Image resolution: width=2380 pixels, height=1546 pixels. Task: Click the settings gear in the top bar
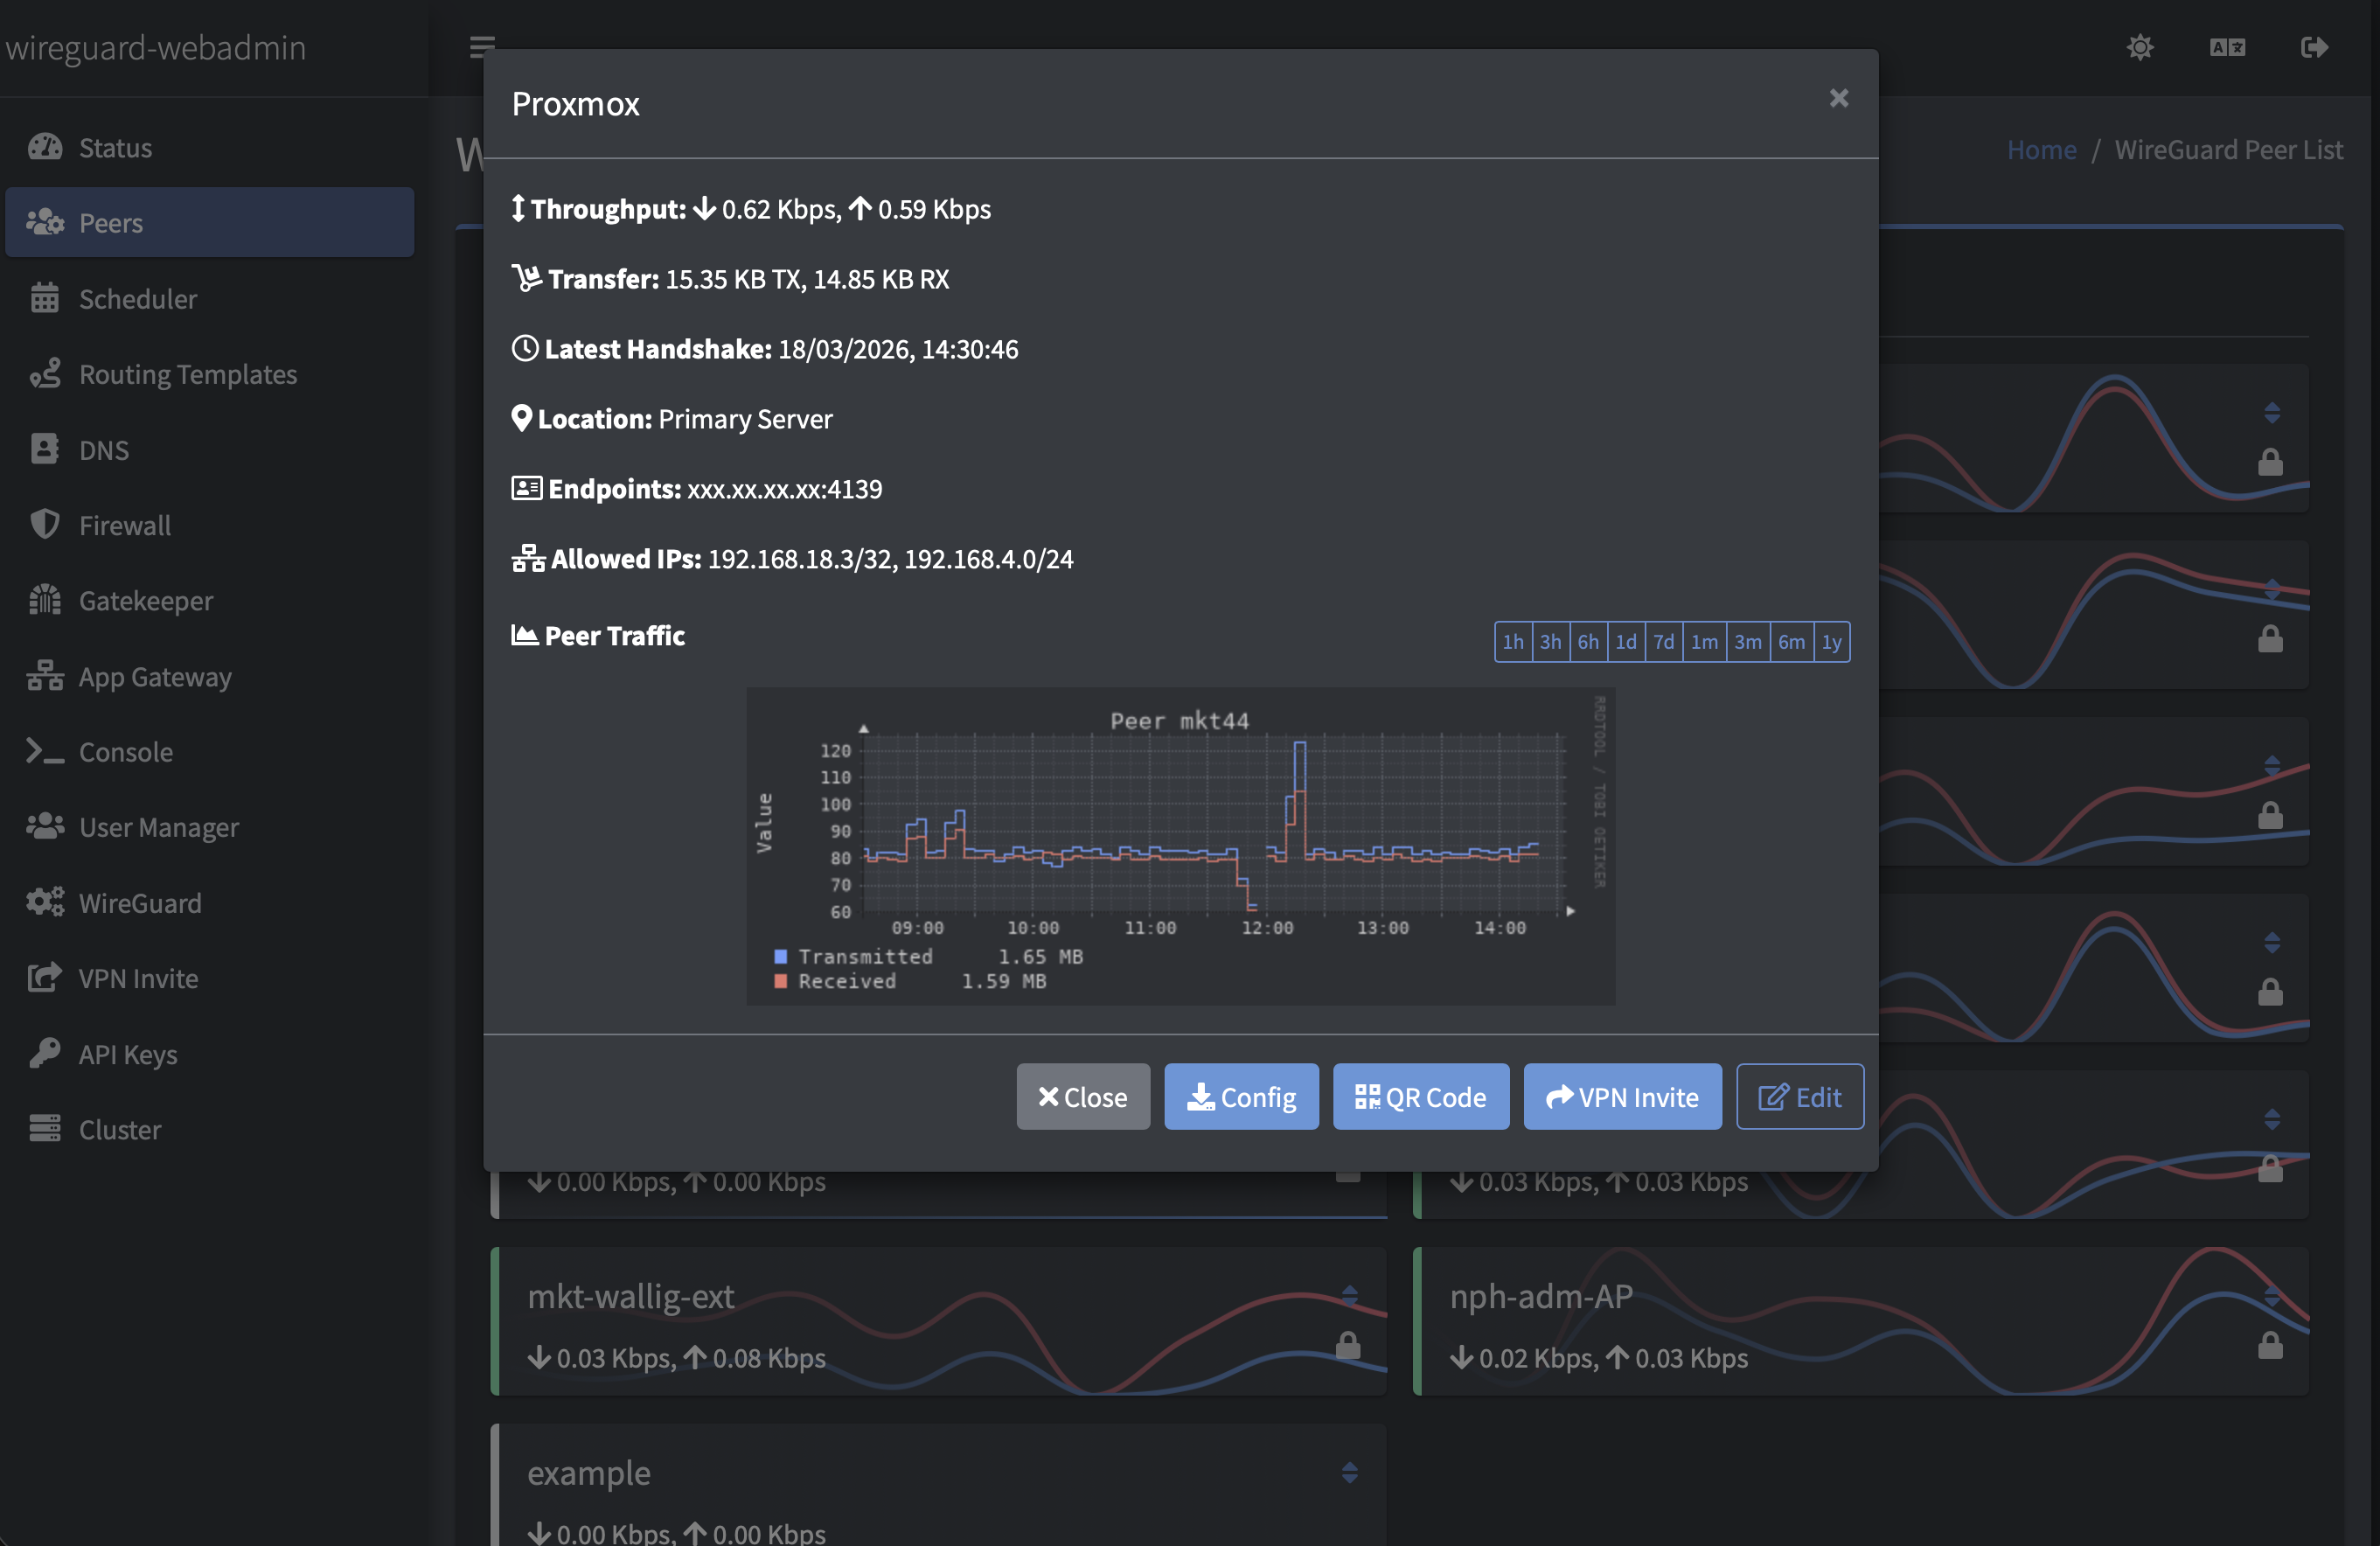tap(2140, 47)
